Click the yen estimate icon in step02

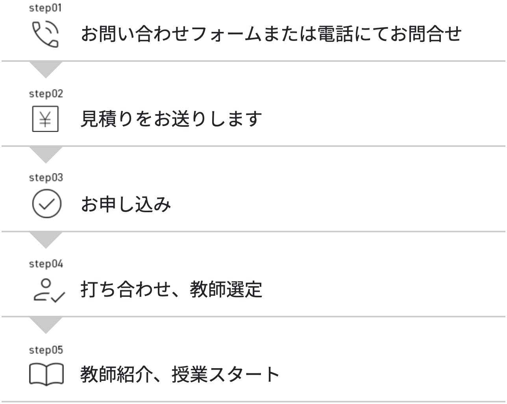[x=45, y=119]
